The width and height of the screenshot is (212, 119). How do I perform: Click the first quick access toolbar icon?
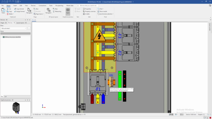click(2, 2)
